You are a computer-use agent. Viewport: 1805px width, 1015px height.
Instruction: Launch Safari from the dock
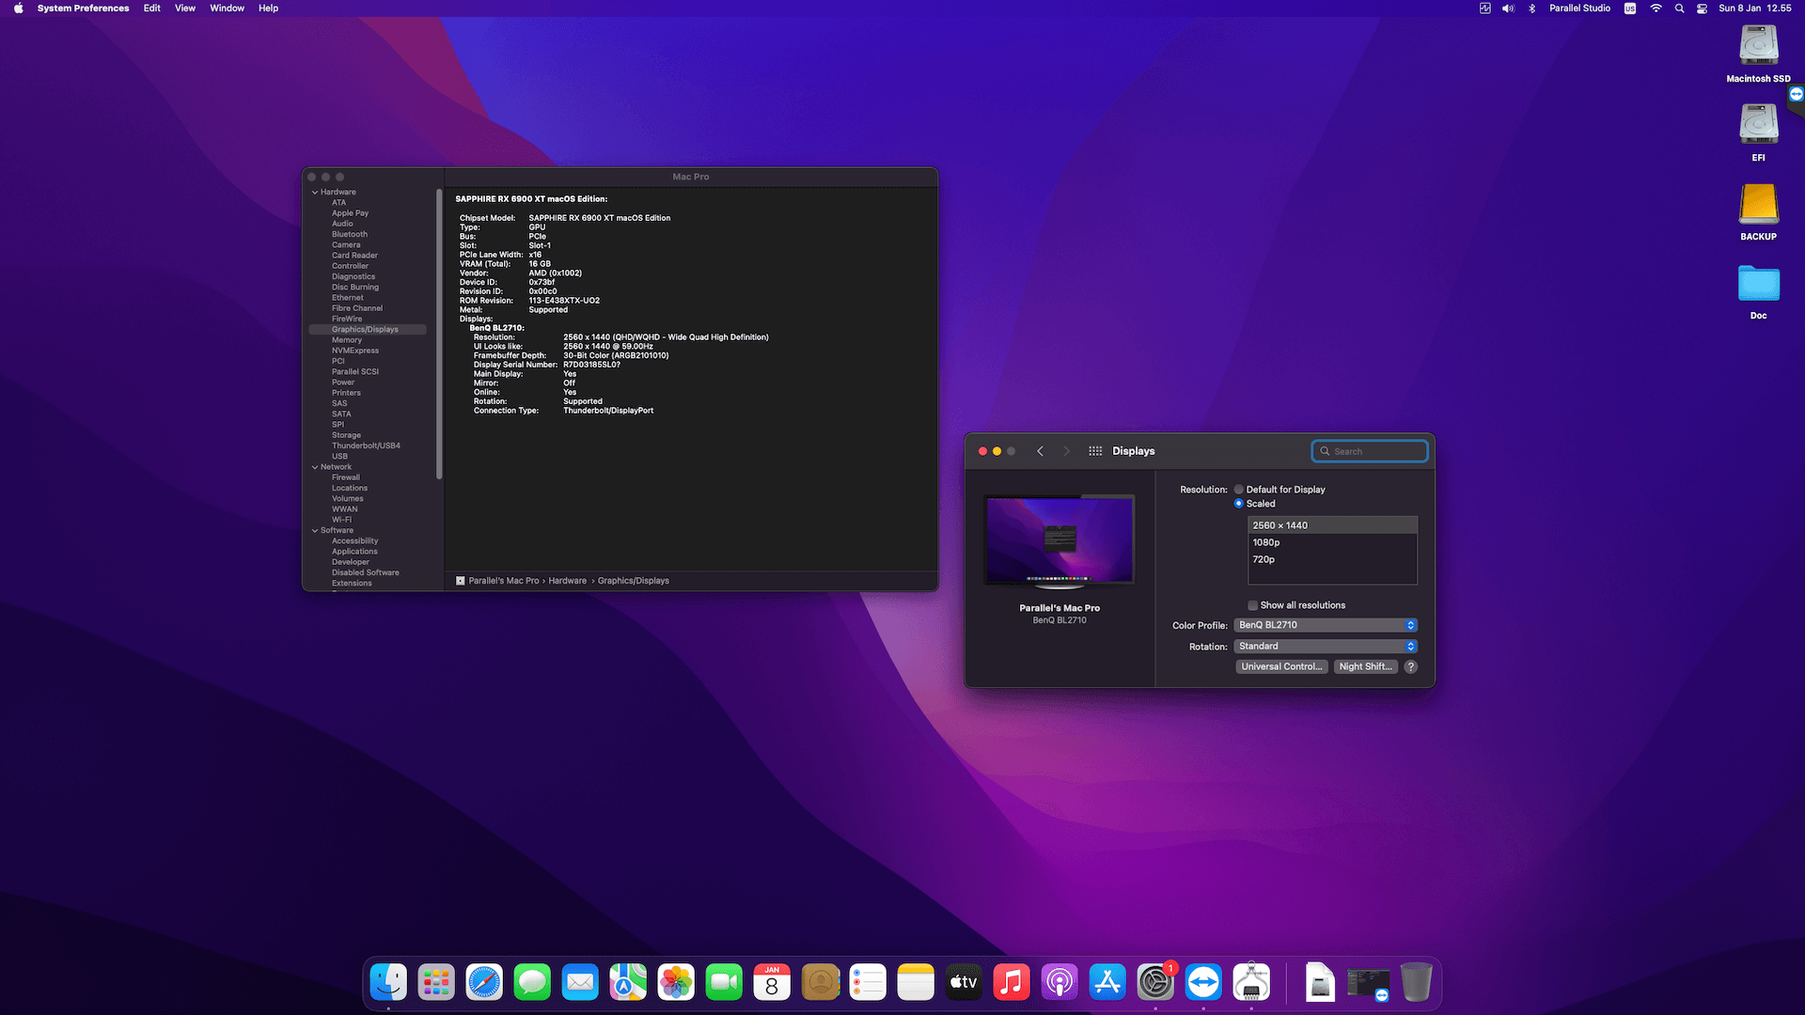coord(484,982)
